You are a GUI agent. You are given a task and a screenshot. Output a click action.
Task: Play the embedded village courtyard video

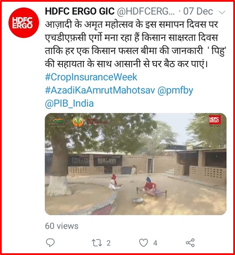[136, 164]
